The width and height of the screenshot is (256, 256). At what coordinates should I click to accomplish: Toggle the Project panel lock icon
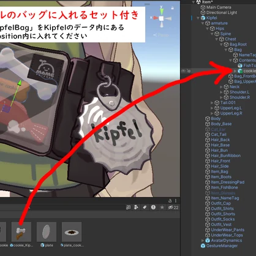(170, 201)
